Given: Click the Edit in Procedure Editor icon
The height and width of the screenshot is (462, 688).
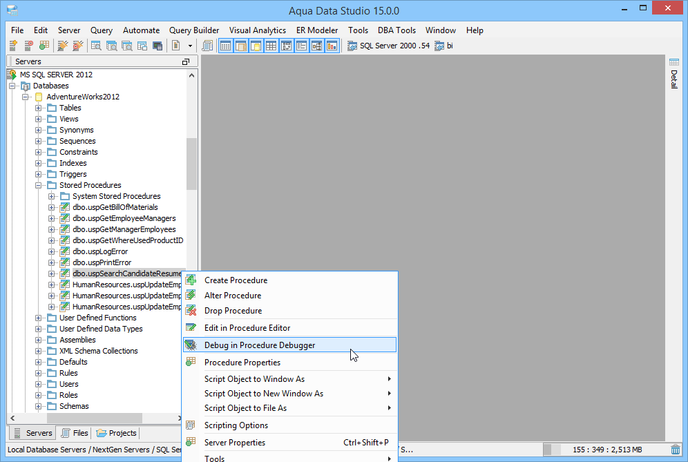Looking at the screenshot, I should (x=191, y=328).
